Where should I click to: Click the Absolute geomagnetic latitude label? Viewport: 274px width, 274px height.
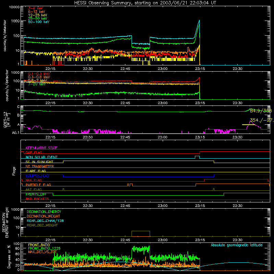pos(237,245)
